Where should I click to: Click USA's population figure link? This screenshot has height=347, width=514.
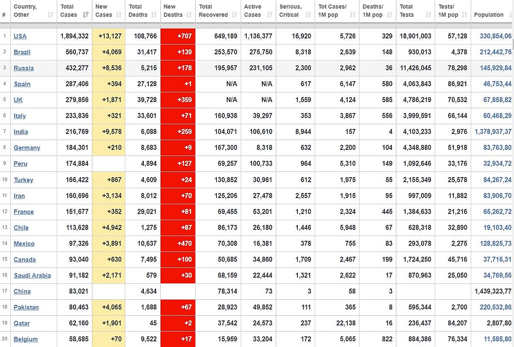(496, 36)
